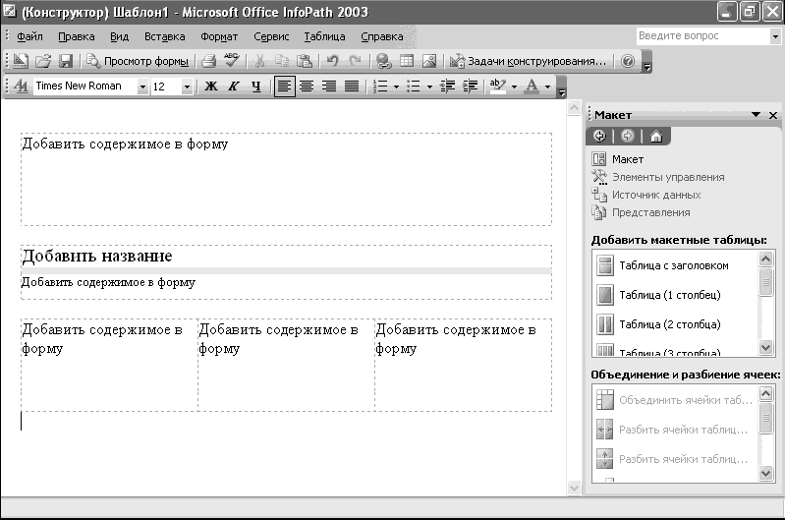This screenshot has height=520, width=785.
Task: Insert Таблица (2 столбца) layout
Action: point(670,324)
